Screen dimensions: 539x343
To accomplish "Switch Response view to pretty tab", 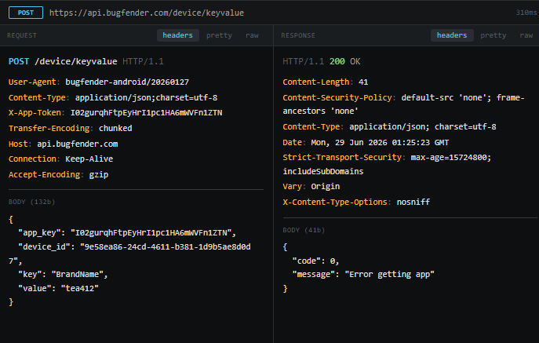I will [493, 35].
